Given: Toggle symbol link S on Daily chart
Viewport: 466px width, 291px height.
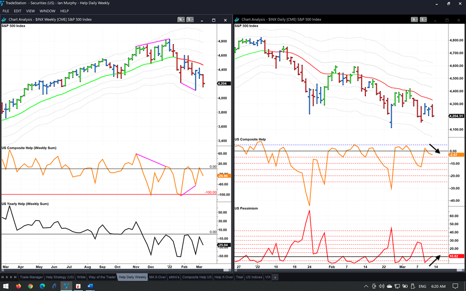Looking at the screenshot, I should click(414, 20).
